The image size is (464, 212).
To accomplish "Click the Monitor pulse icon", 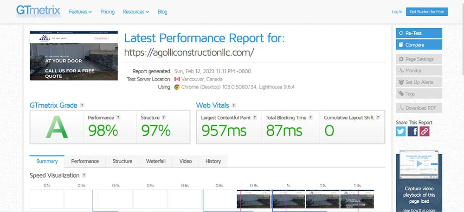I will click(x=401, y=70).
